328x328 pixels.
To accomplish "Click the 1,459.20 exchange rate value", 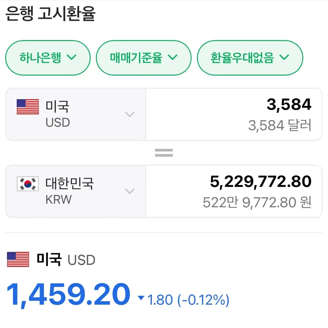I will (69, 295).
